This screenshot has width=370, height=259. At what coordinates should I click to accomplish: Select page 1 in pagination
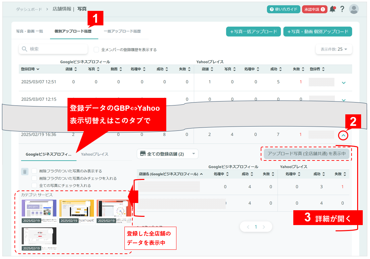(x=256, y=227)
